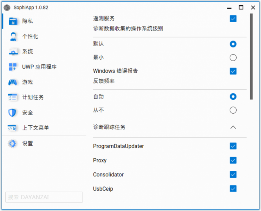
Task: Select the 设置 label in the sidebar
Action: coord(28,143)
